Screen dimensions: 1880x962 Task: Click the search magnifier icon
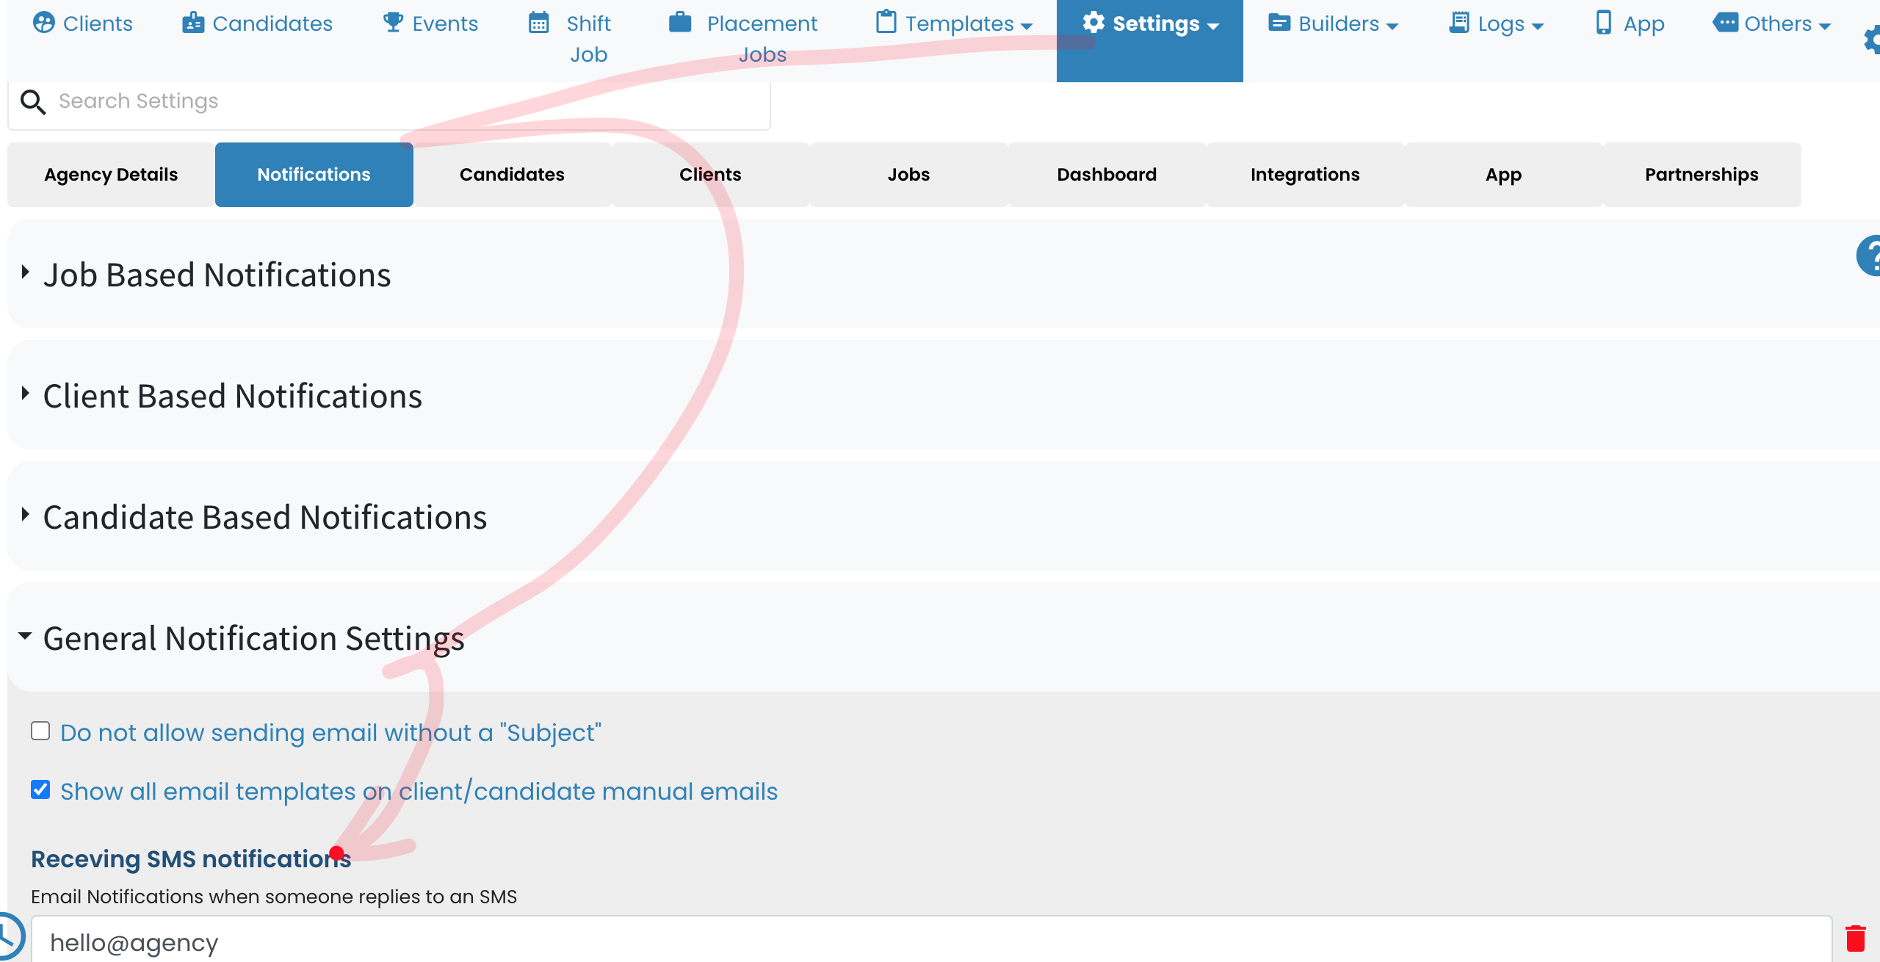point(33,101)
